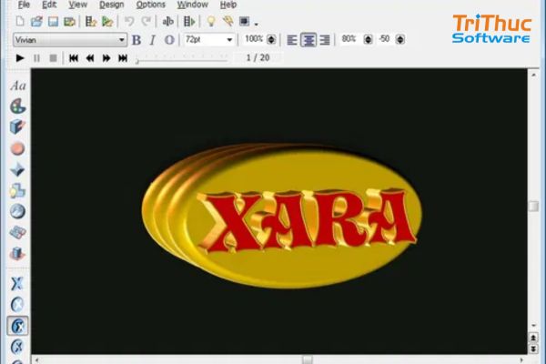Open the dropdown arrow beside display quality icon

[257, 24]
